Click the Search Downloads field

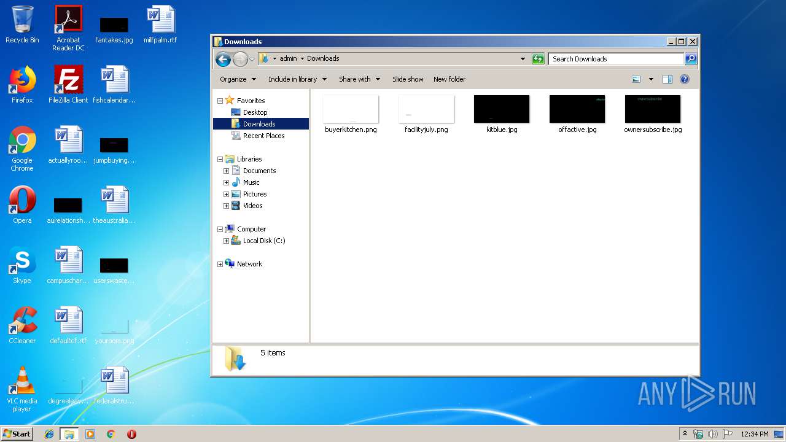(616, 59)
